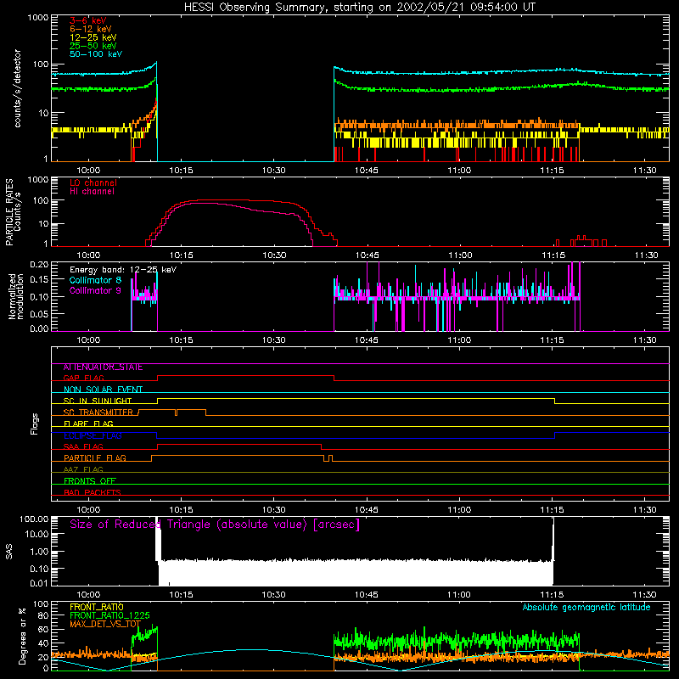Screen dimensions: 679x679
Task: Click the SC_IN_SUNLIGHT flag label
Action: pyautogui.click(x=98, y=401)
